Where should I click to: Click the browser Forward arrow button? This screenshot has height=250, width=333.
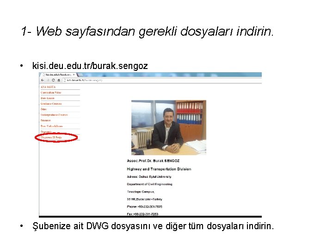coord(48,80)
